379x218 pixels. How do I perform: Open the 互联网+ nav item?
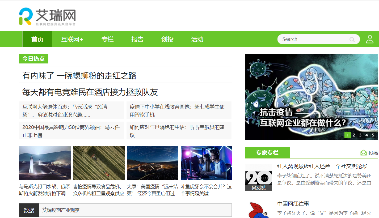[72, 39]
